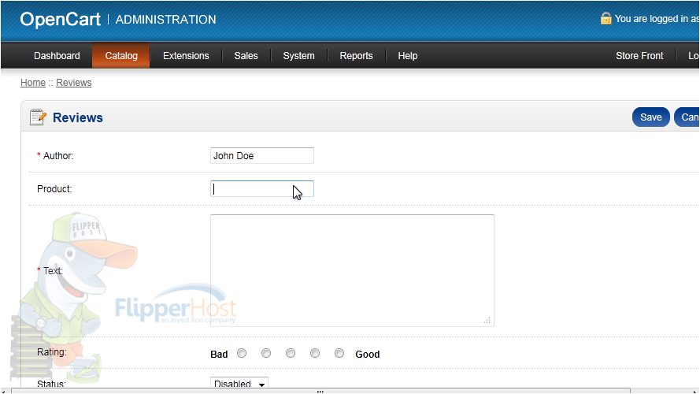Select the first rating radio button next to Bad

pyautogui.click(x=242, y=353)
